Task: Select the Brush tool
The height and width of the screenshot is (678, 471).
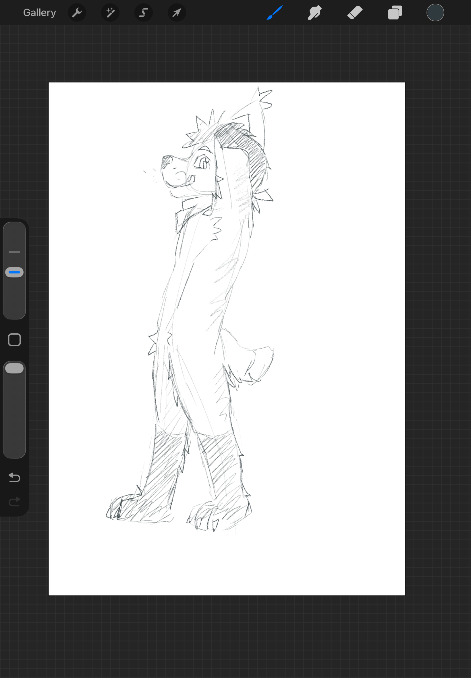Action: pos(275,13)
